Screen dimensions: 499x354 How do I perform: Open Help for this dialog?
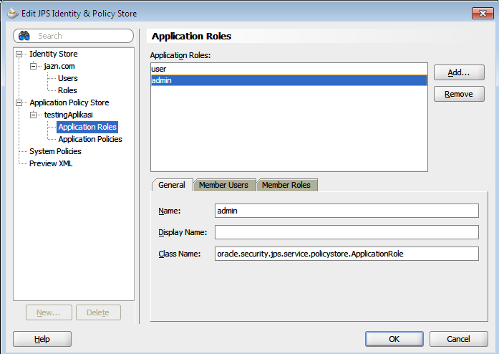(x=42, y=339)
